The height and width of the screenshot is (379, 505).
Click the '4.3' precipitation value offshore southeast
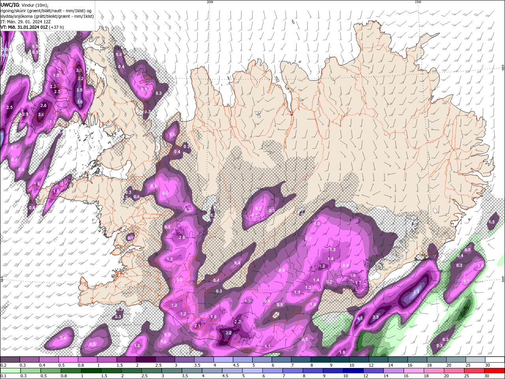click(x=416, y=292)
